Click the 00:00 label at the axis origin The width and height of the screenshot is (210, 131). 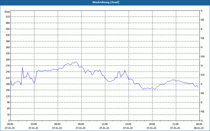(11, 124)
